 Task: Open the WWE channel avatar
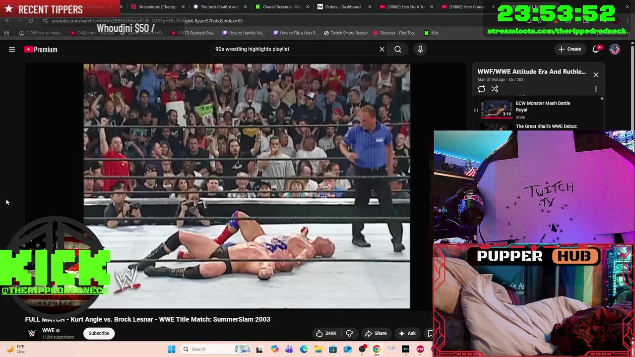[32, 333]
